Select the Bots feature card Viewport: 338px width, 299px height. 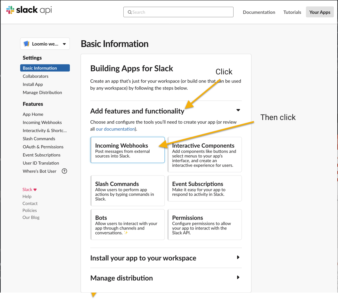pyautogui.click(x=127, y=225)
